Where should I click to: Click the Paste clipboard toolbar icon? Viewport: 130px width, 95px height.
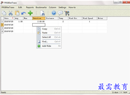[x=17, y=13]
